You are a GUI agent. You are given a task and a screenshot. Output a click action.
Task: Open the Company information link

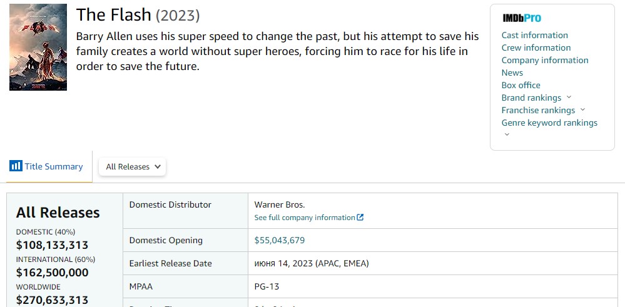(544, 60)
